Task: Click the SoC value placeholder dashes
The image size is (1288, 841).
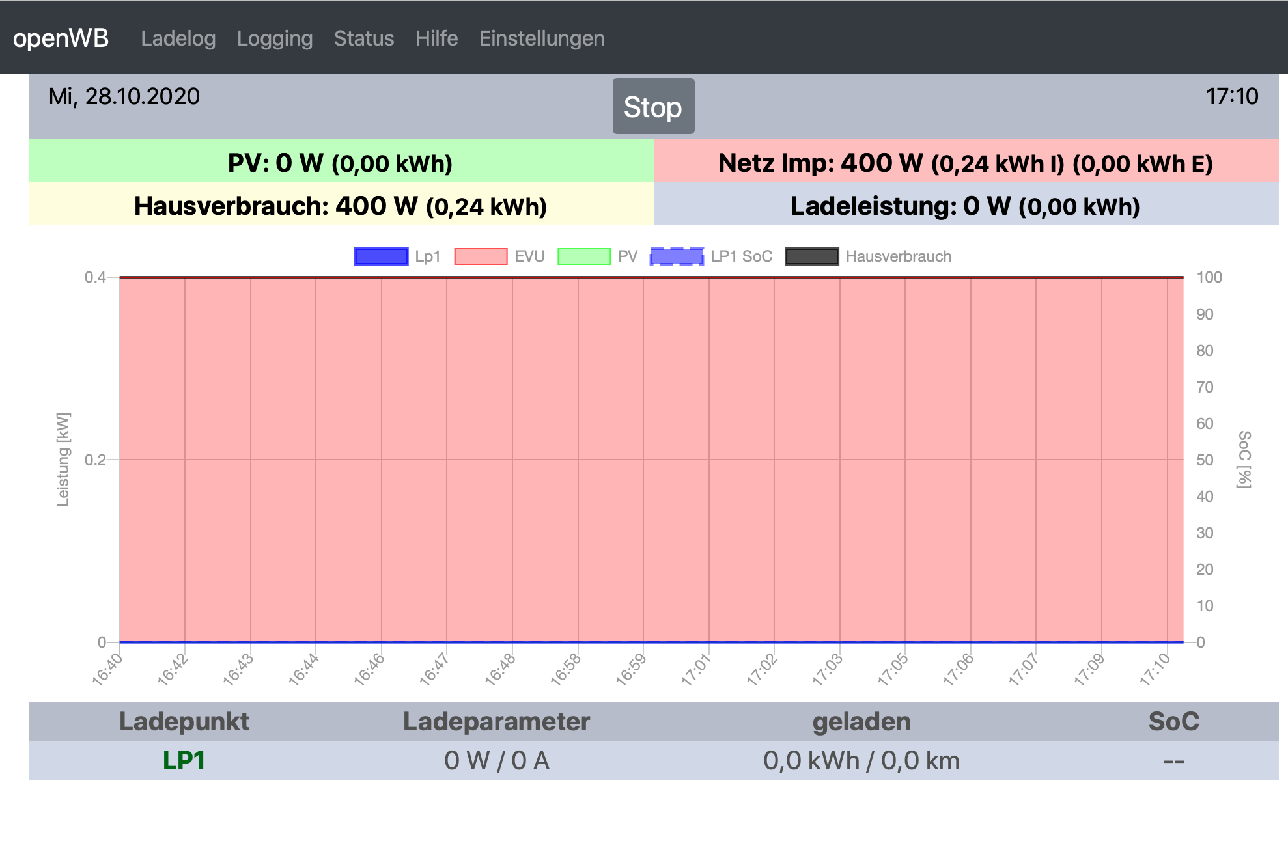Action: click(x=1173, y=760)
